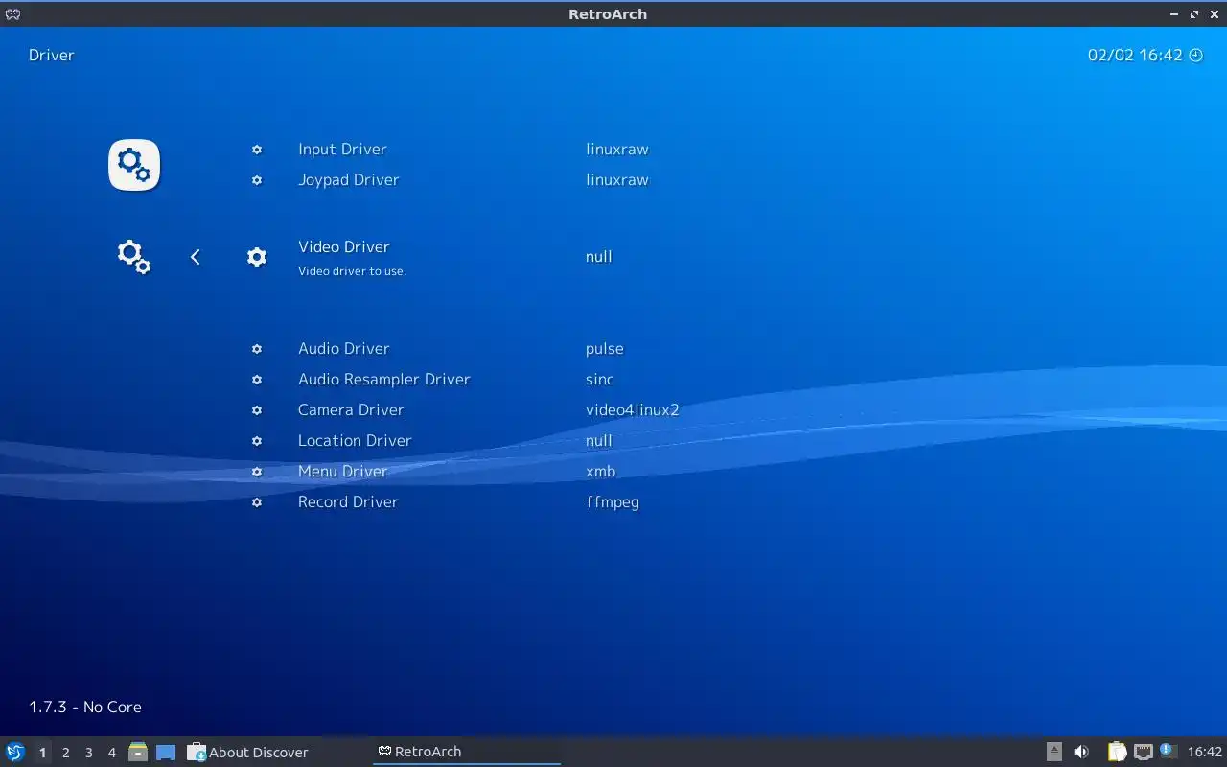Image resolution: width=1227 pixels, height=767 pixels.
Task: Click the 1.7.3 - No Core version text
Action: coord(85,708)
